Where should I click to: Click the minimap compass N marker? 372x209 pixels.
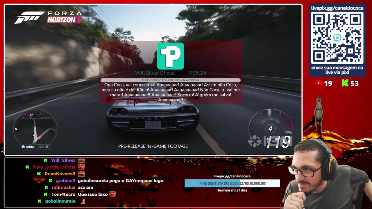[16, 129]
